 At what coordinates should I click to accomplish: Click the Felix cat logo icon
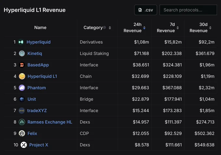click(x=22, y=133)
